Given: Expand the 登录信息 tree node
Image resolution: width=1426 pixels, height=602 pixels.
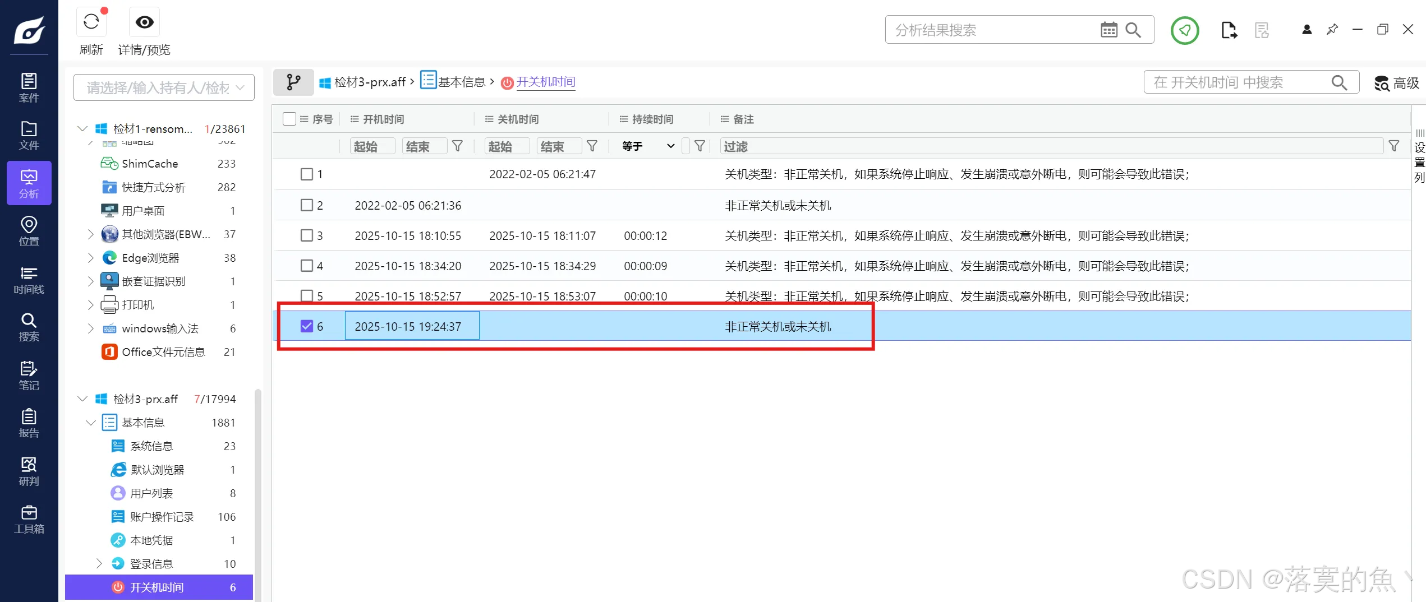Looking at the screenshot, I should [x=99, y=564].
